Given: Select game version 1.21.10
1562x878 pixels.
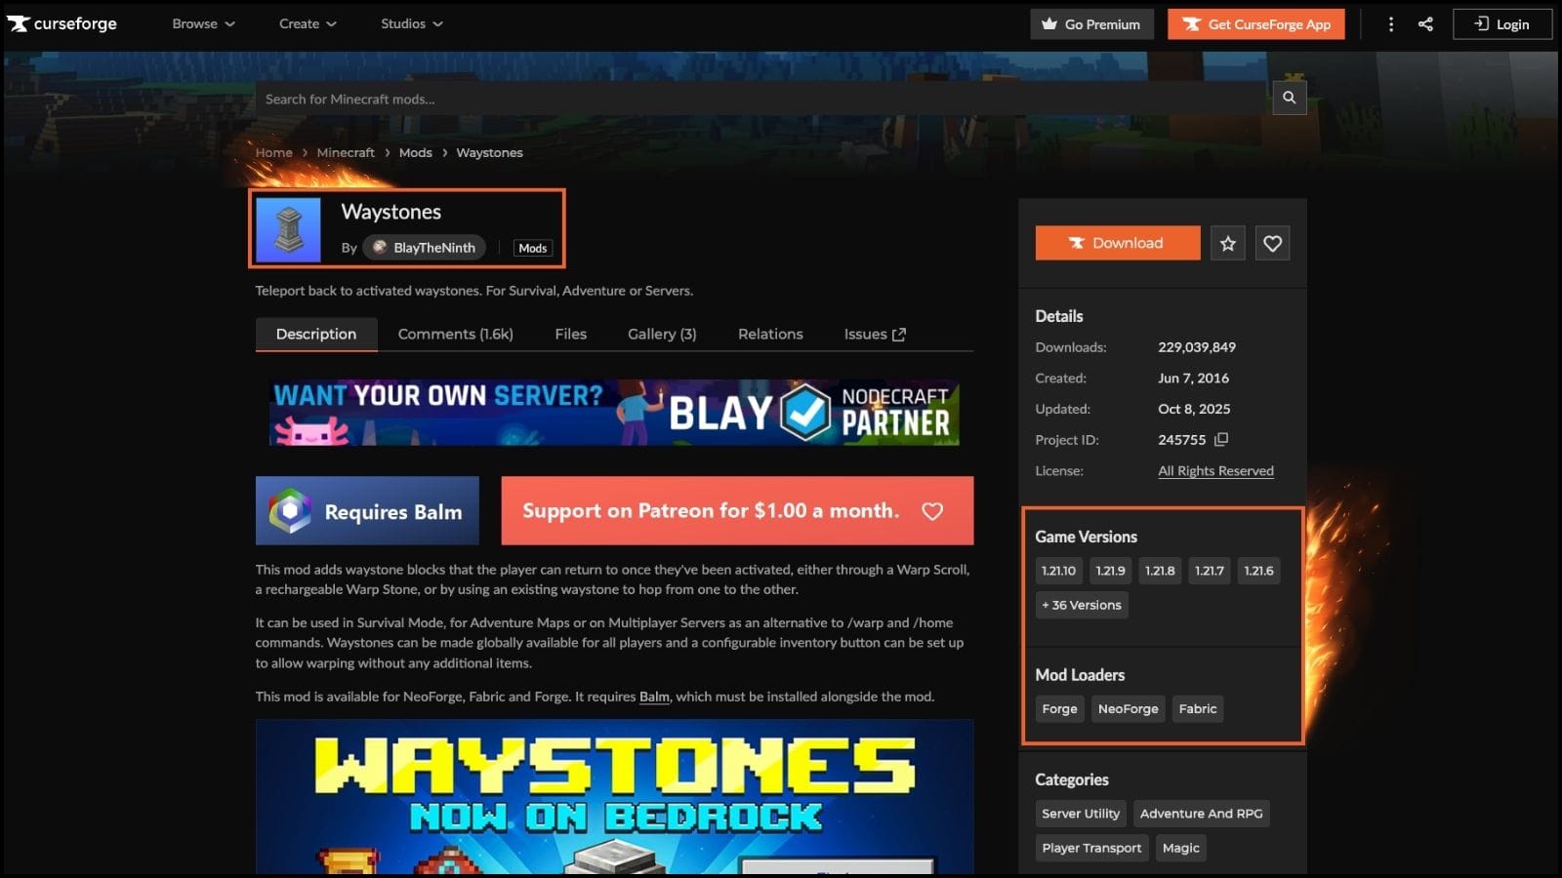Looking at the screenshot, I should click(x=1058, y=571).
